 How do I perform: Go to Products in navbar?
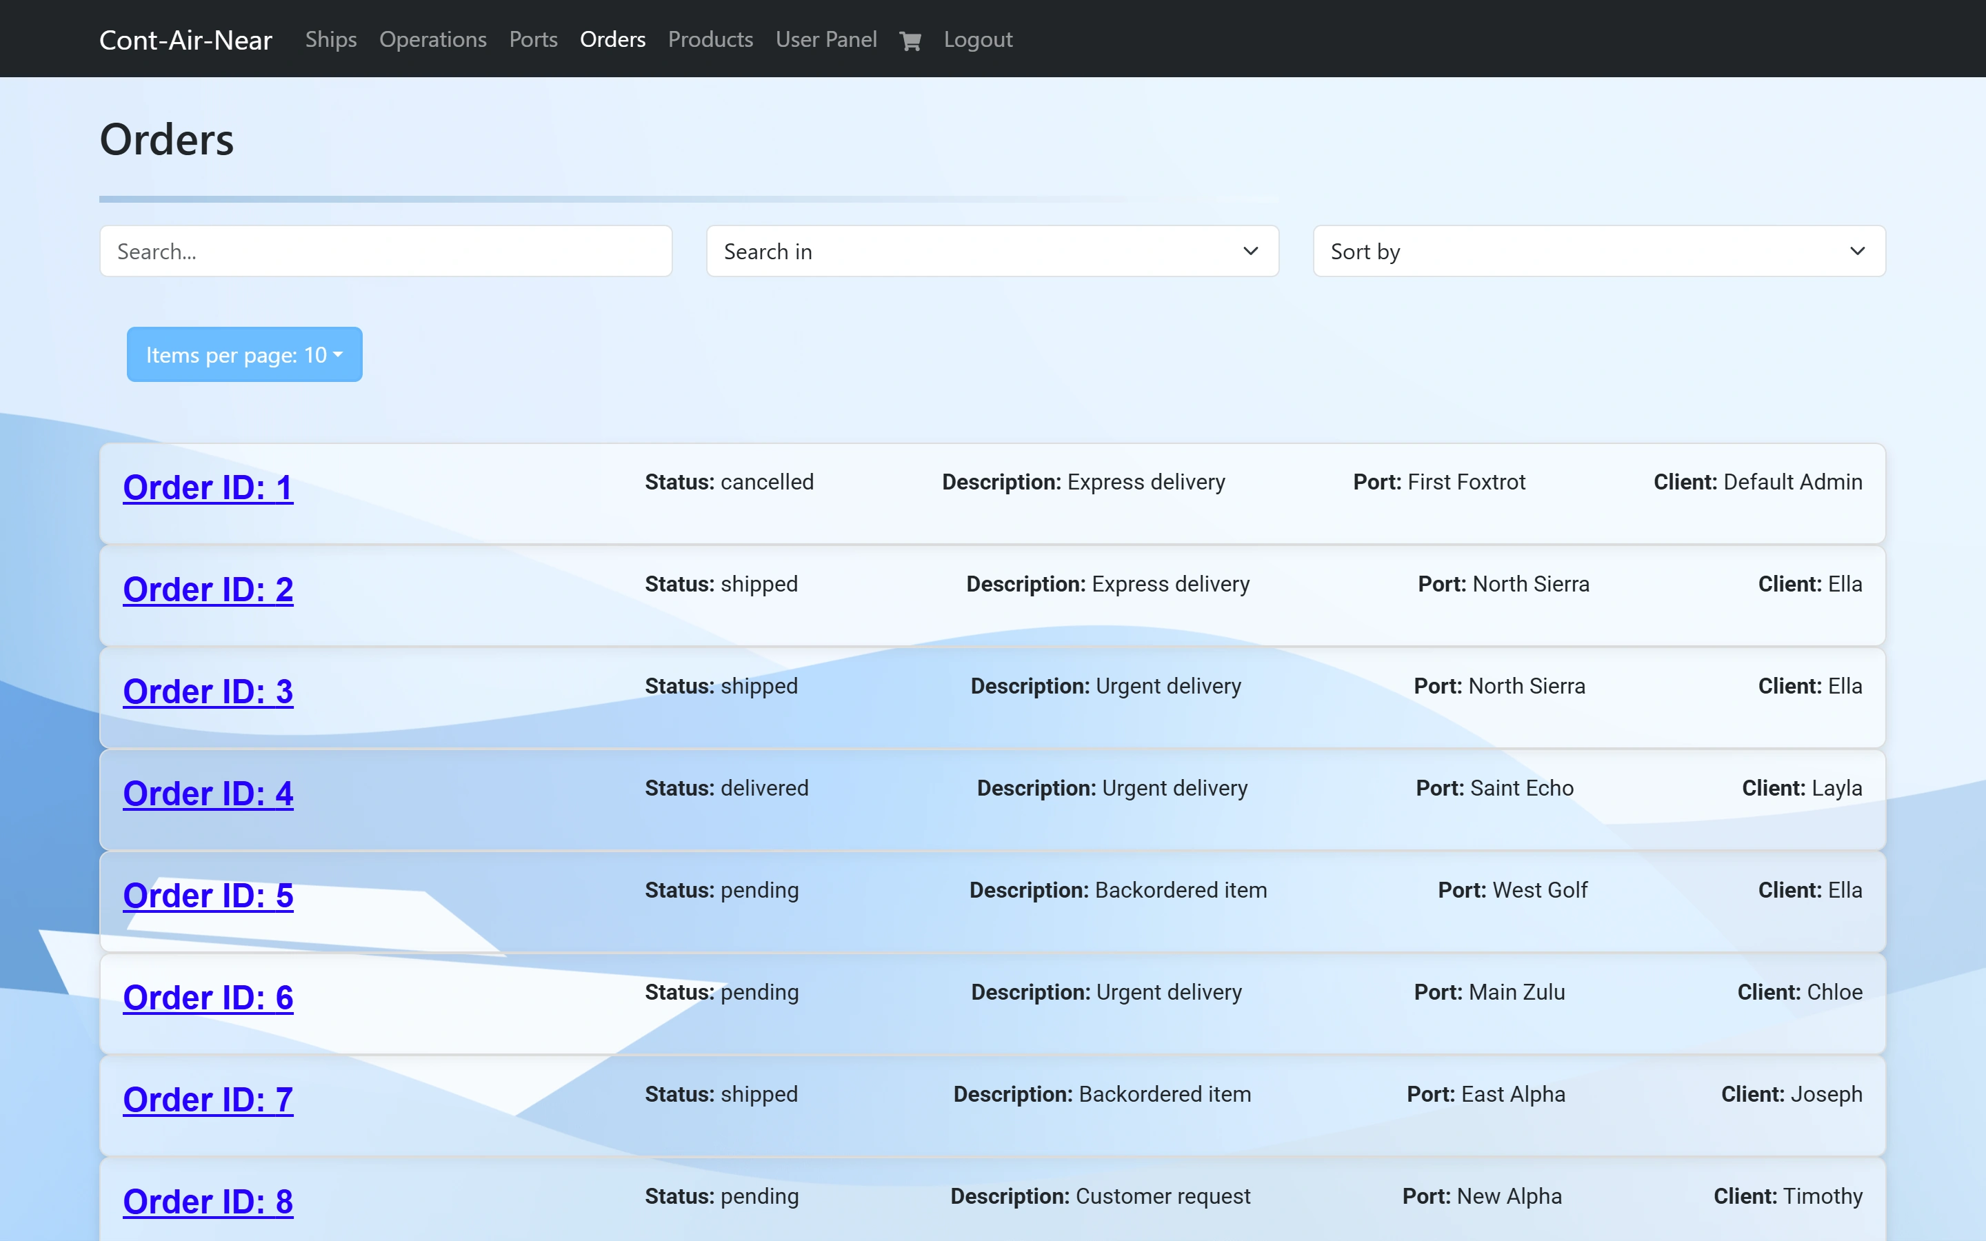pos(711,39)
